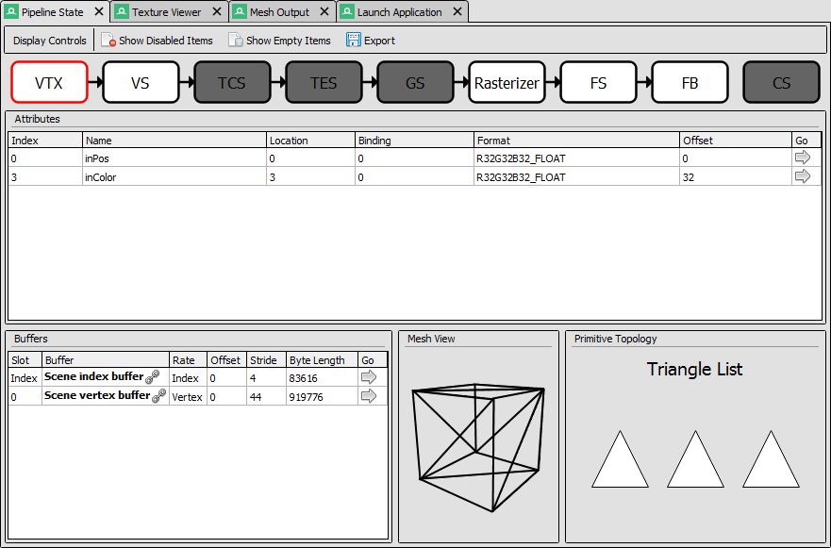Click link icon beside Scene vertex buffer

point(159,396)
